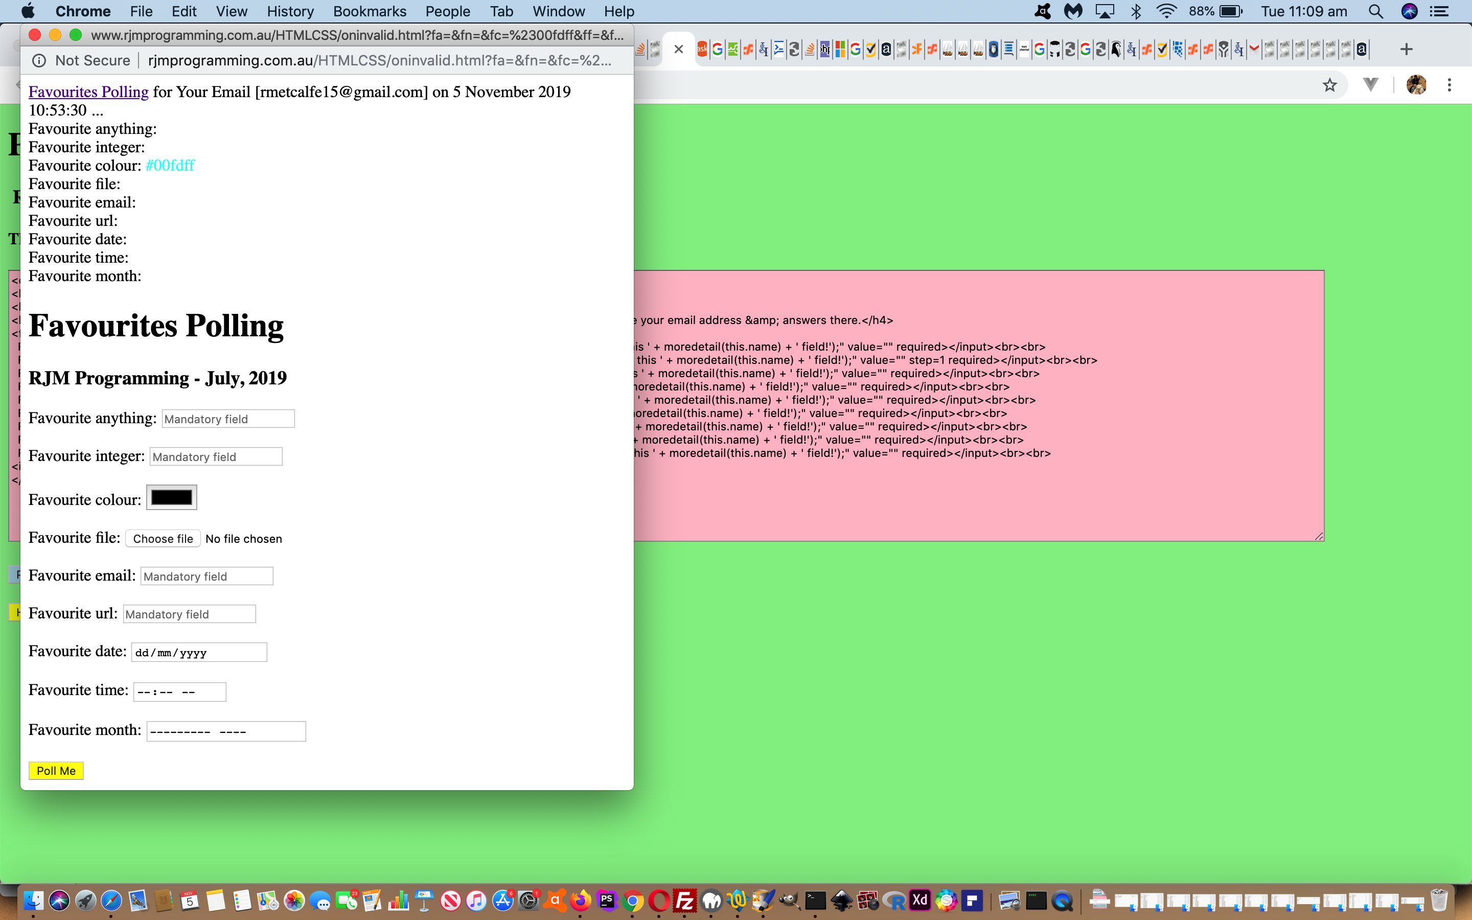
Task: Open Bluetooth menu bar icon
Action: pyautogui.click(x=1136, y=12)
